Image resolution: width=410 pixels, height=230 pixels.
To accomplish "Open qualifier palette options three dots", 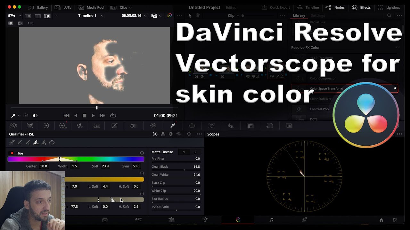I will 199,134.
